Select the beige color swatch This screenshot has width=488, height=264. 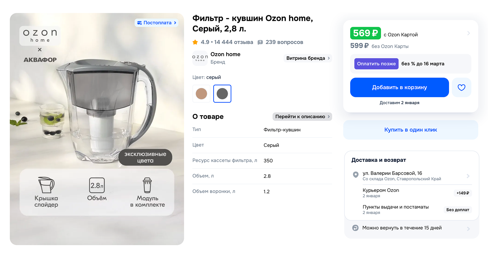[201, 94]
